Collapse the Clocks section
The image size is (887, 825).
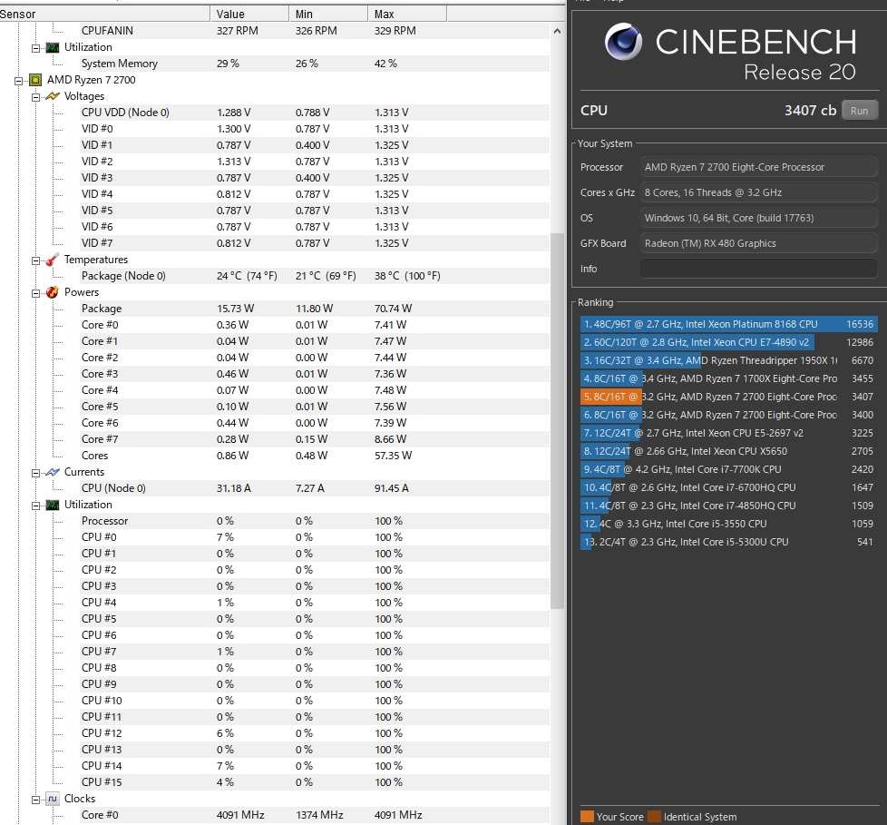click(35, 800)
